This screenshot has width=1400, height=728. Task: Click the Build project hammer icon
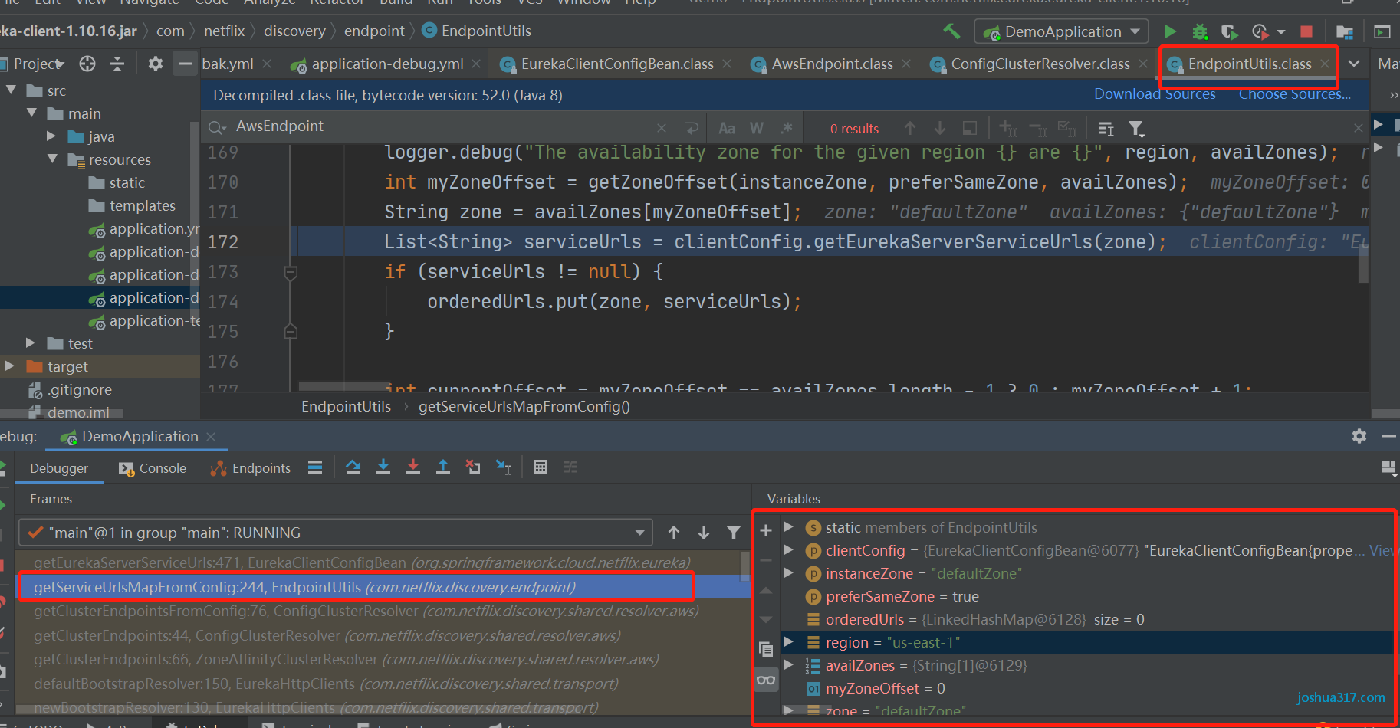951,31
